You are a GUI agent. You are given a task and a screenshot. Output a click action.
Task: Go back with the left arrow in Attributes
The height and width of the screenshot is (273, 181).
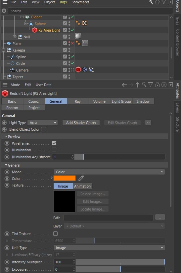coord(124,85)
